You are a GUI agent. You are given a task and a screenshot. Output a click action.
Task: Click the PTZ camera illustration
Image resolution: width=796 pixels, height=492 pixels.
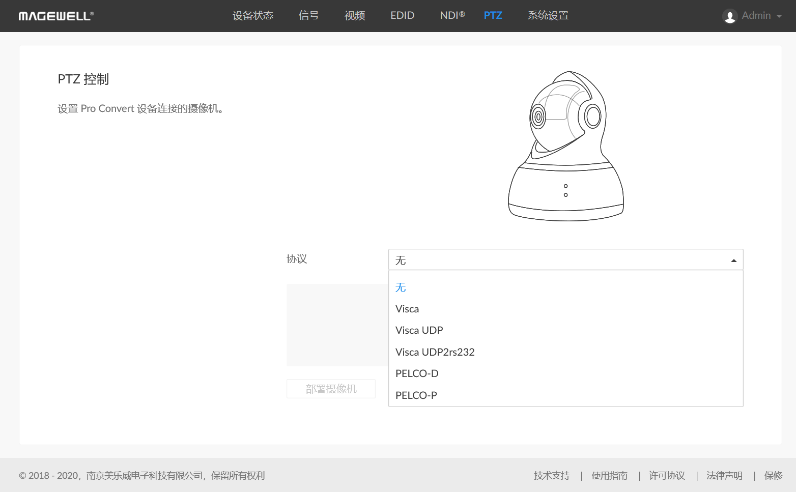coord(566,146)
